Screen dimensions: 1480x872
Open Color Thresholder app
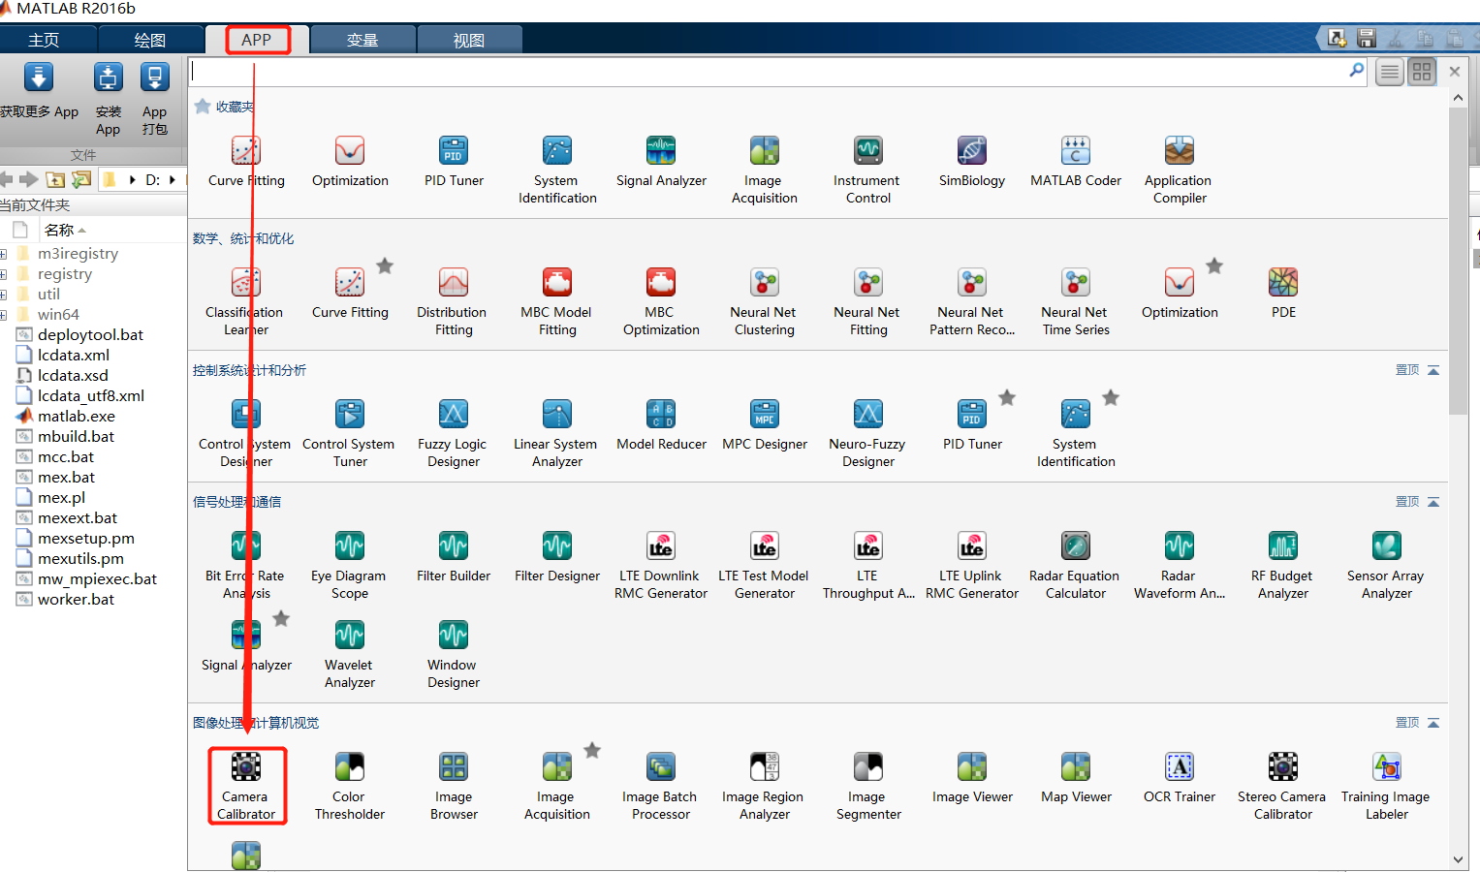click(349, 786)
